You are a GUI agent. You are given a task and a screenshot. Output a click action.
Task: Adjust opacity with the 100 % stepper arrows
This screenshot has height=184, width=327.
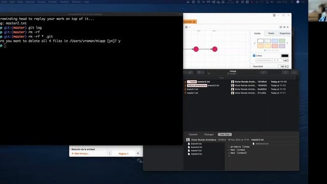click(x=288, y=66)
